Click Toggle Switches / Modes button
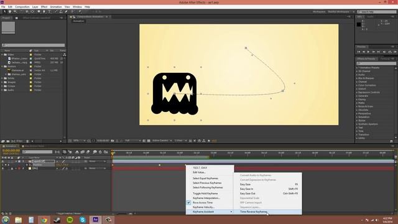 69,213
